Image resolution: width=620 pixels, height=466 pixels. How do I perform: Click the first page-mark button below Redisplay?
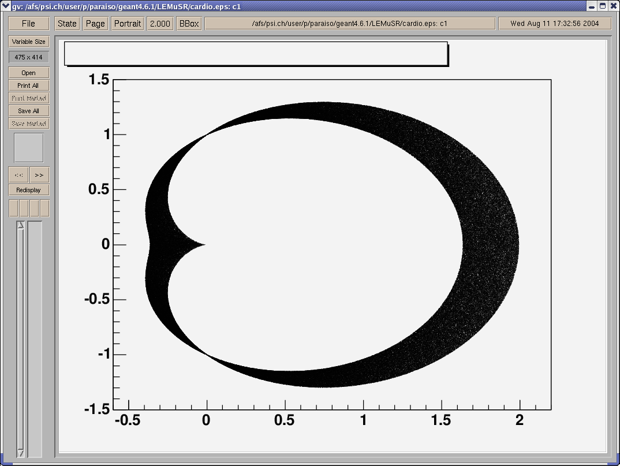(13, 208)
